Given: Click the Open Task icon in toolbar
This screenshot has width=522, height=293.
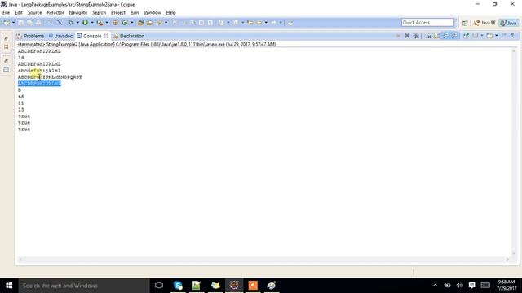Looking at the screenshot, I should point(149,23).
